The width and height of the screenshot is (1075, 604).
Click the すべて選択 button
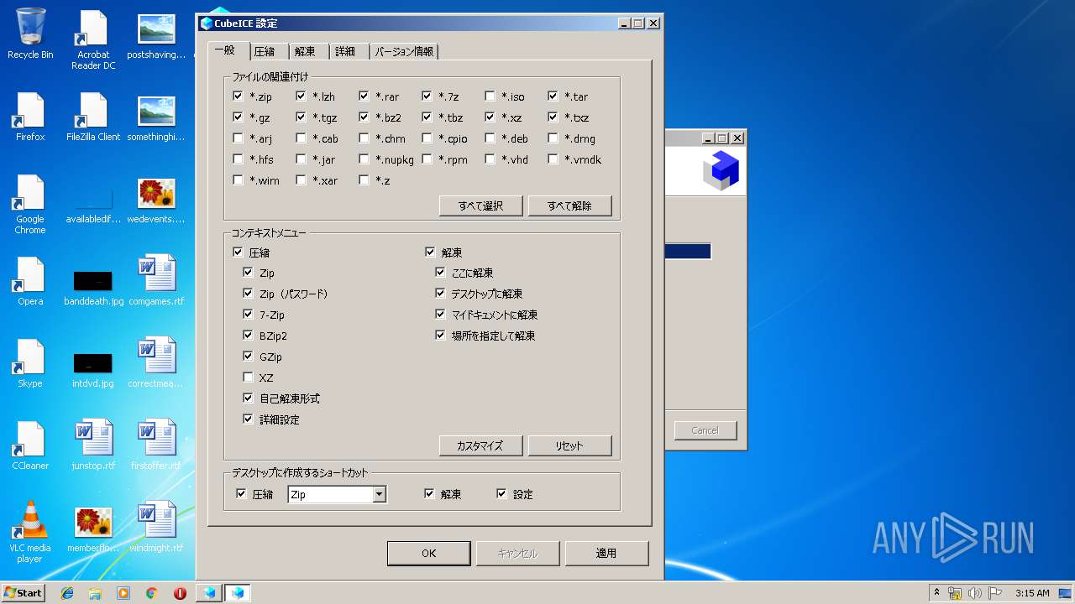[481, 206]
